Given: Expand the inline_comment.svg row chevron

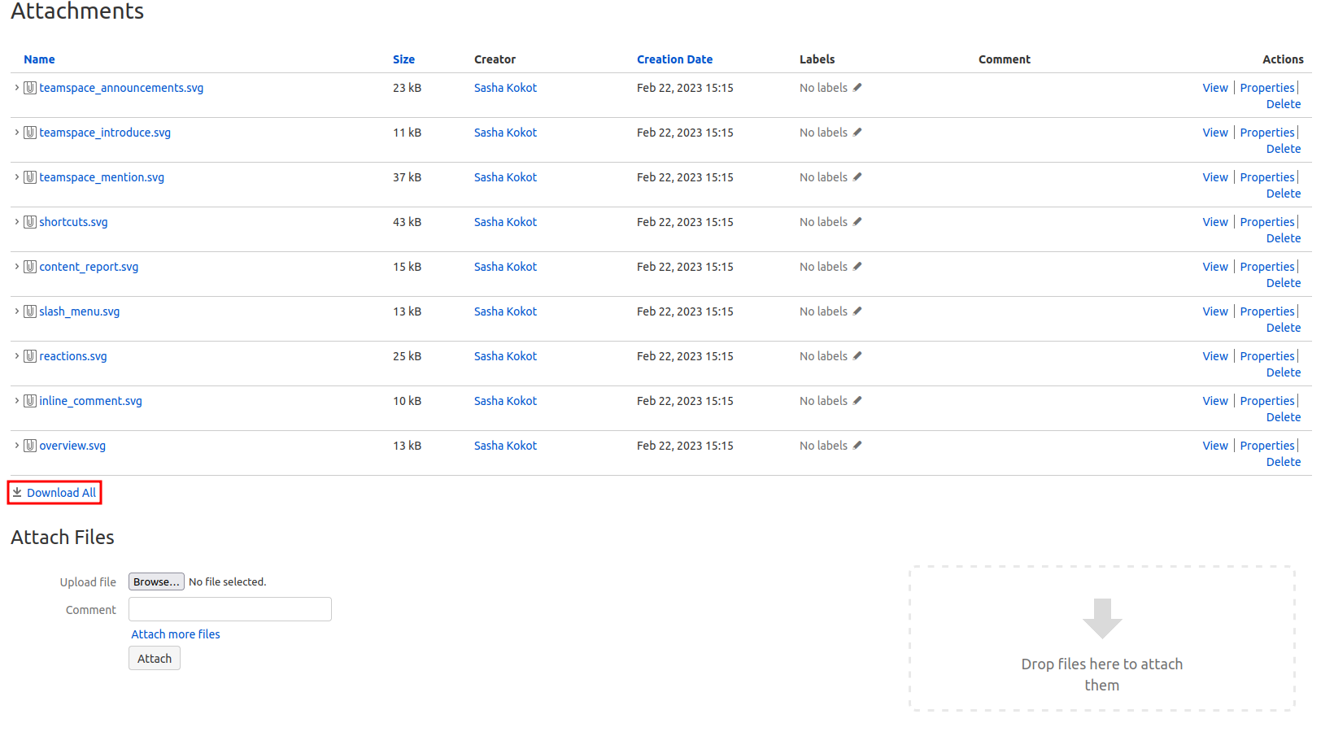Looking at the screenshot, I should [x=16, y=401].
